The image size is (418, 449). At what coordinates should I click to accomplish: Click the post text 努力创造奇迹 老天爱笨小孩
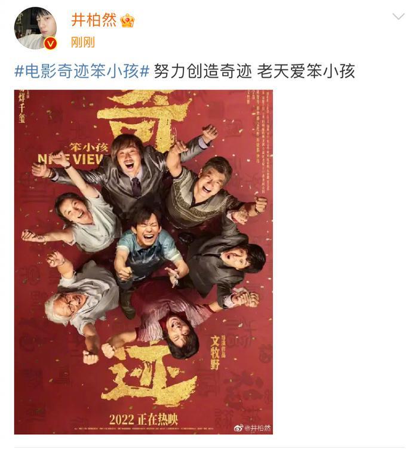pos(254,71)
